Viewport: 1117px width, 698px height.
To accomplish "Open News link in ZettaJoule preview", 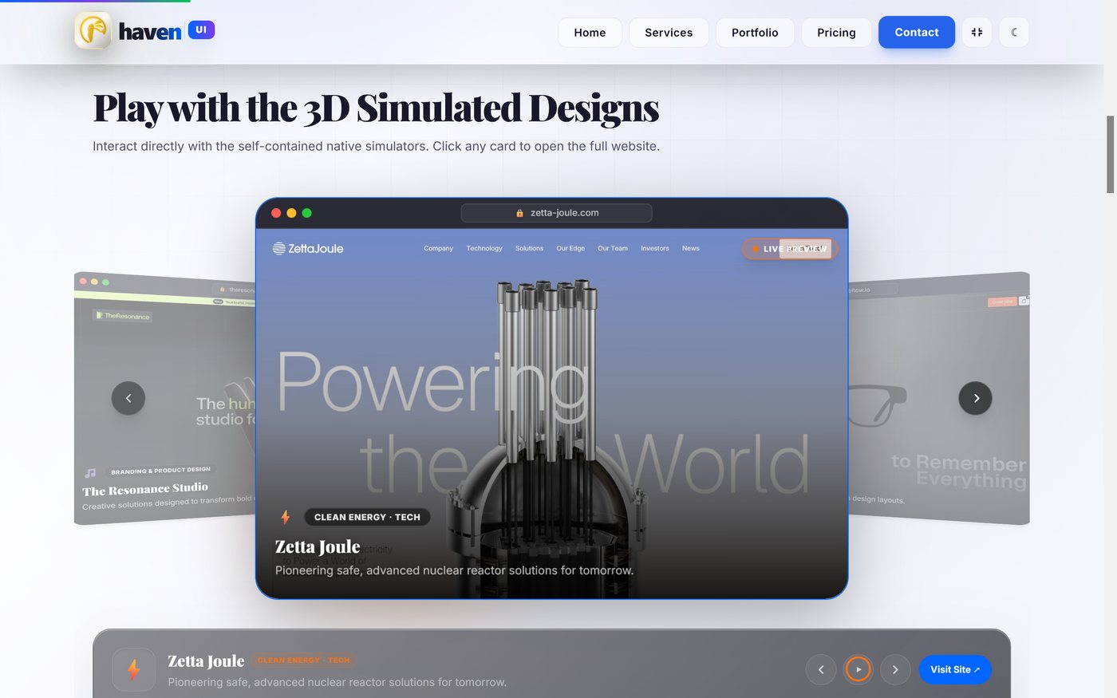I will [x=691, y=248].
